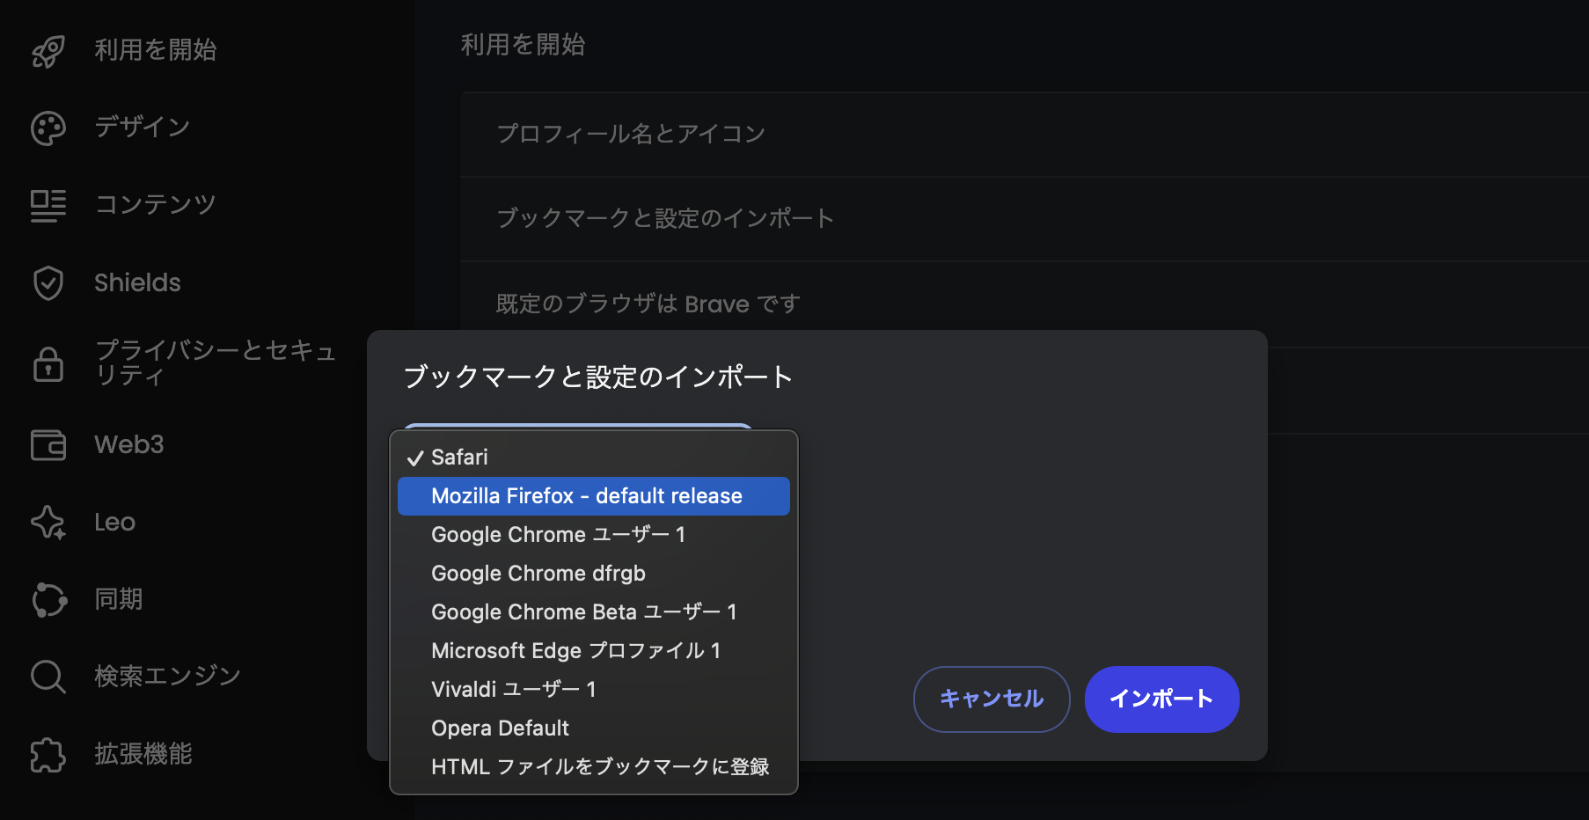Select Google Chrome dfrgb profile
Viewport: 1589px width, 820px height.
[x=594, y=574]
